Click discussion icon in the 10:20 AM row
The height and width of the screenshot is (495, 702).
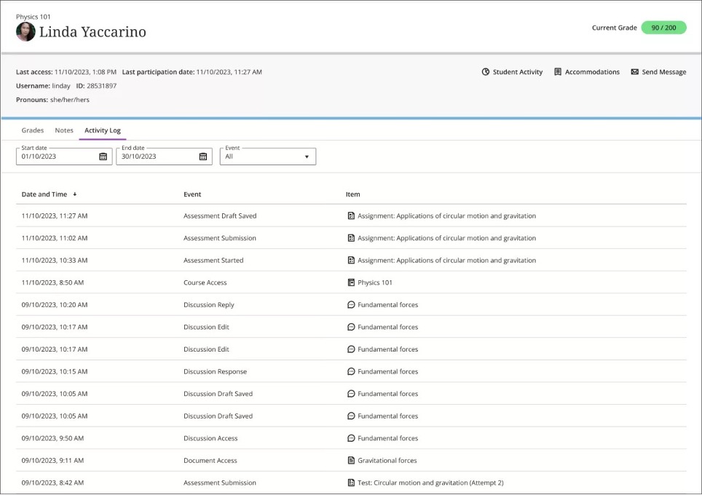[x=351, y=305]
